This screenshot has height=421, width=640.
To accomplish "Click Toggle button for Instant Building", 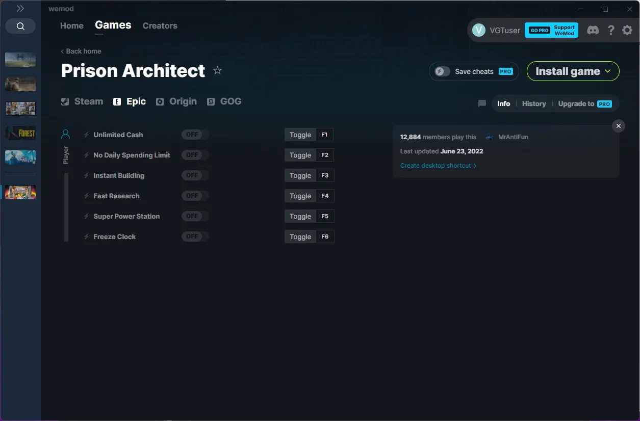I will (300, 175).
